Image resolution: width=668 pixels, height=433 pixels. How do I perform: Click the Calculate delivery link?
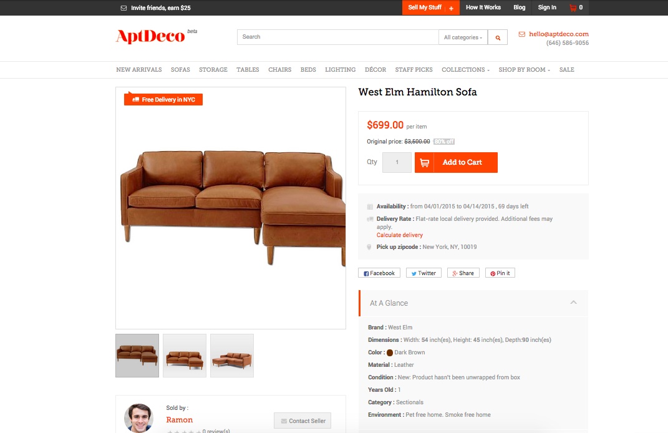coord(400,235)
